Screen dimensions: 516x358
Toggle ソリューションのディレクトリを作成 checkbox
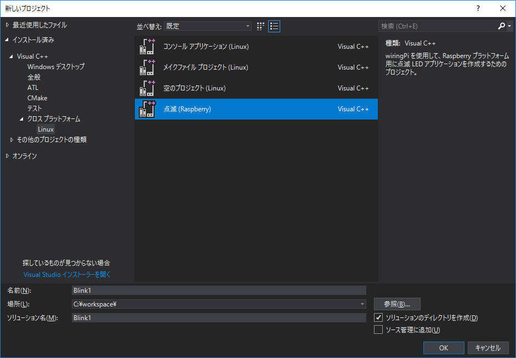[378, 317]
